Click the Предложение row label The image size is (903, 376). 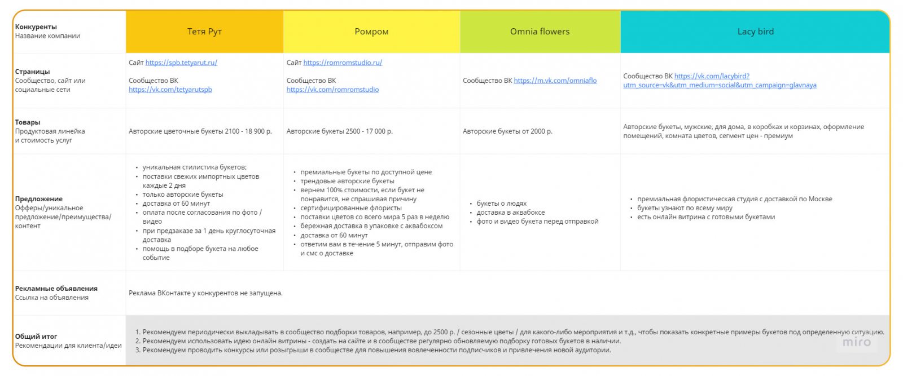click(39, 199)
